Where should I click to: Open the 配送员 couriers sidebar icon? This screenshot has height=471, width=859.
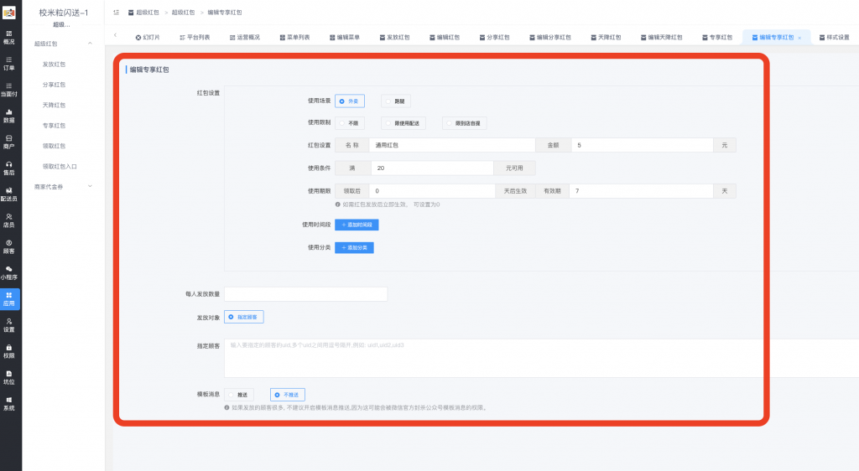8,194
